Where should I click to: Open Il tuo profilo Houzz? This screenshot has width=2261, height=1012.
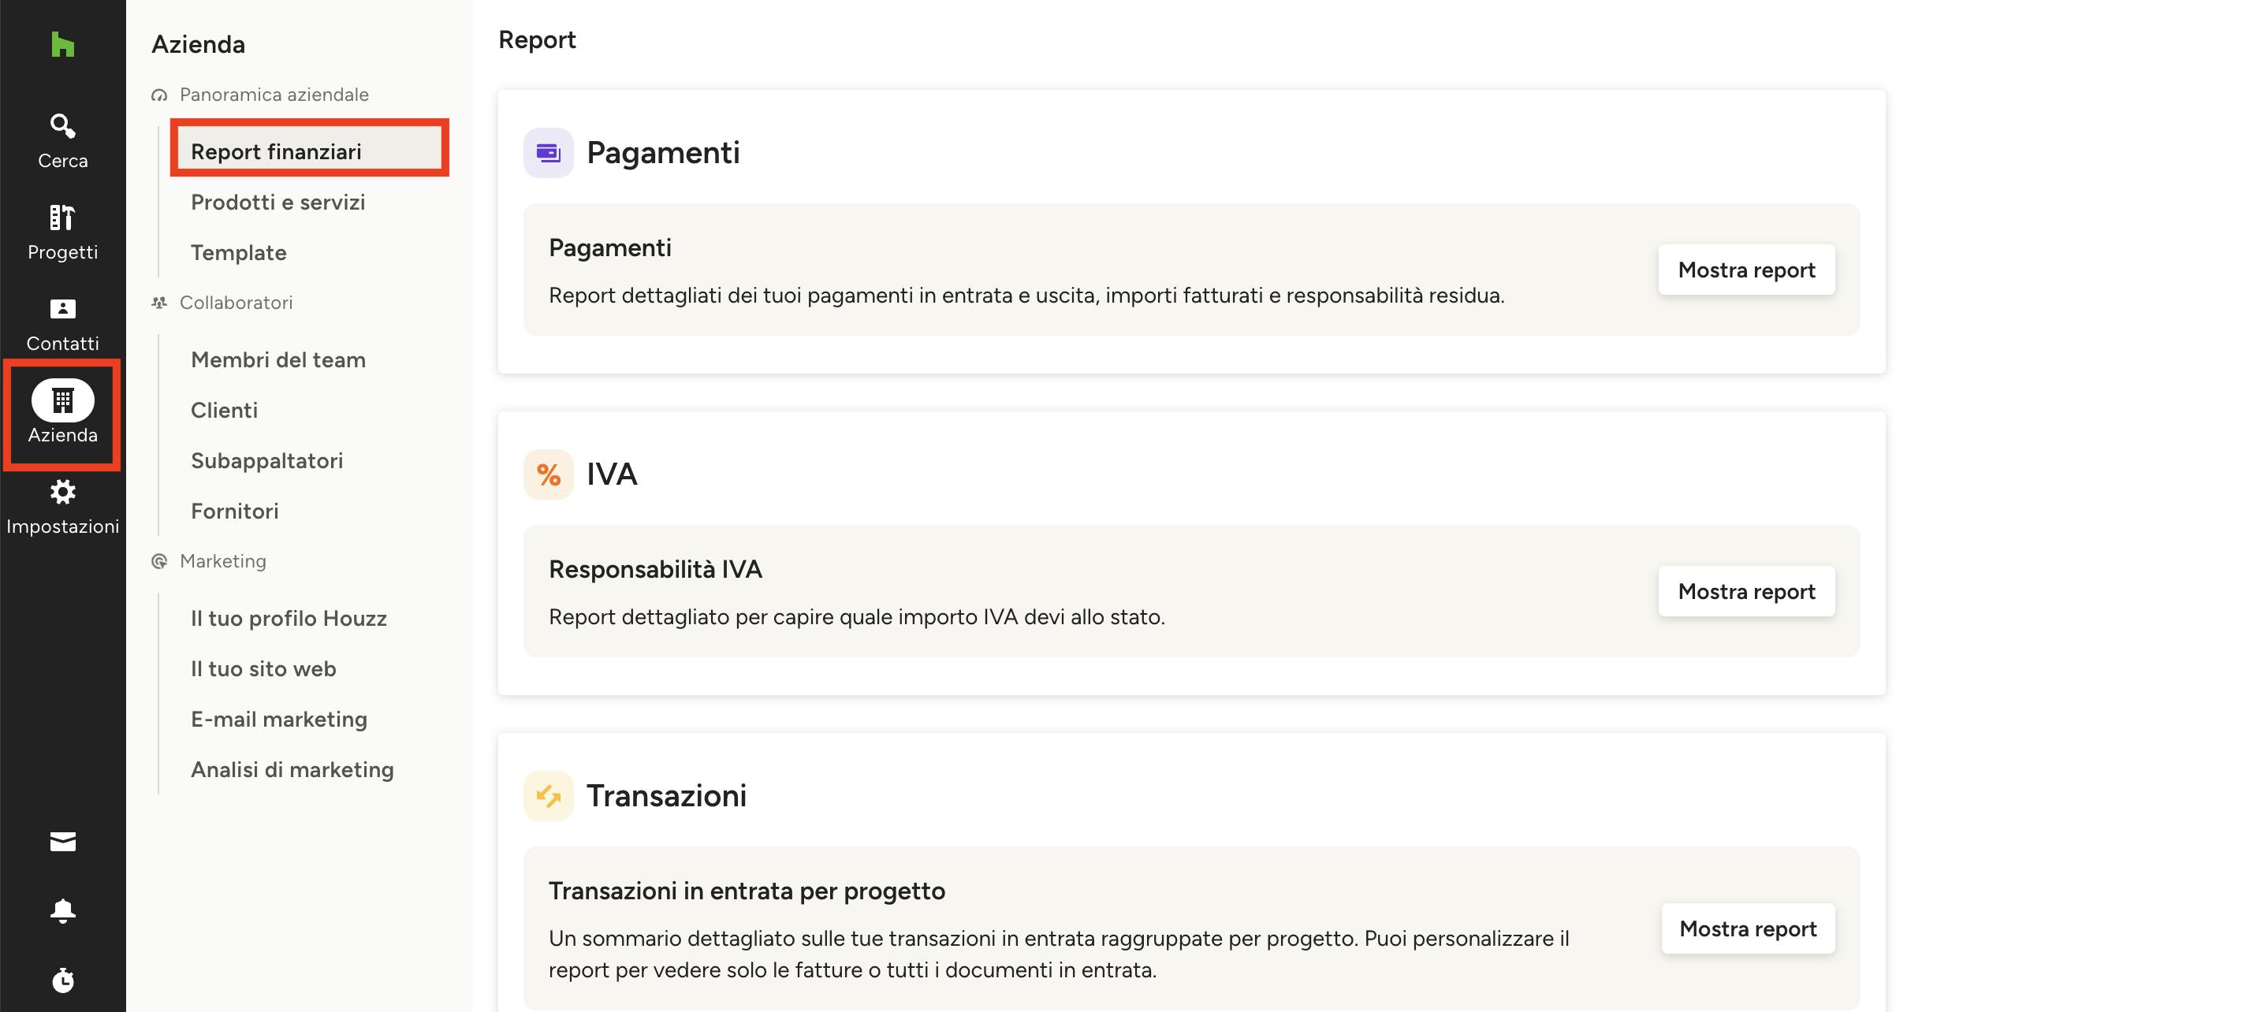point(289,618)
